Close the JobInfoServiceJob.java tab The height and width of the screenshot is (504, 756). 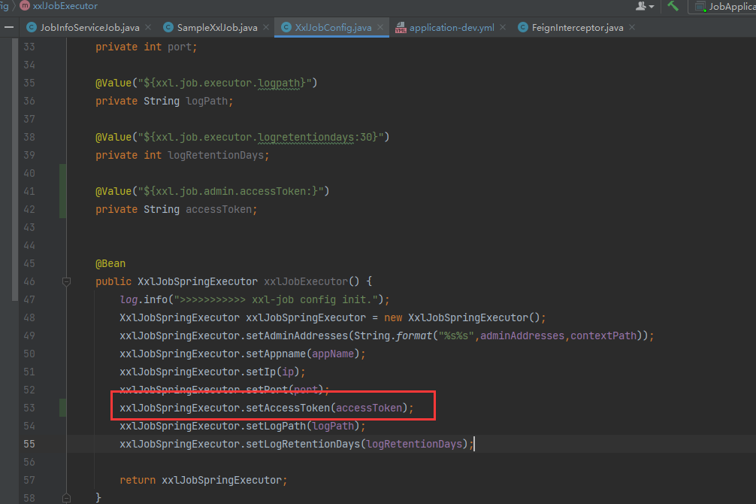coord(147,28)
